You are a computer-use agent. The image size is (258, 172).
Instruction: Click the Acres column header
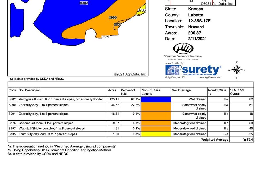[x=112, y=90]
